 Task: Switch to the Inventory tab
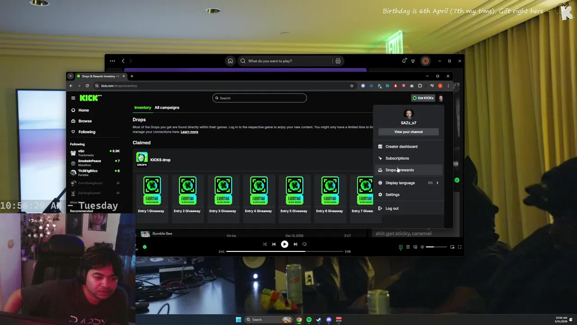click(x=142, y=107)
